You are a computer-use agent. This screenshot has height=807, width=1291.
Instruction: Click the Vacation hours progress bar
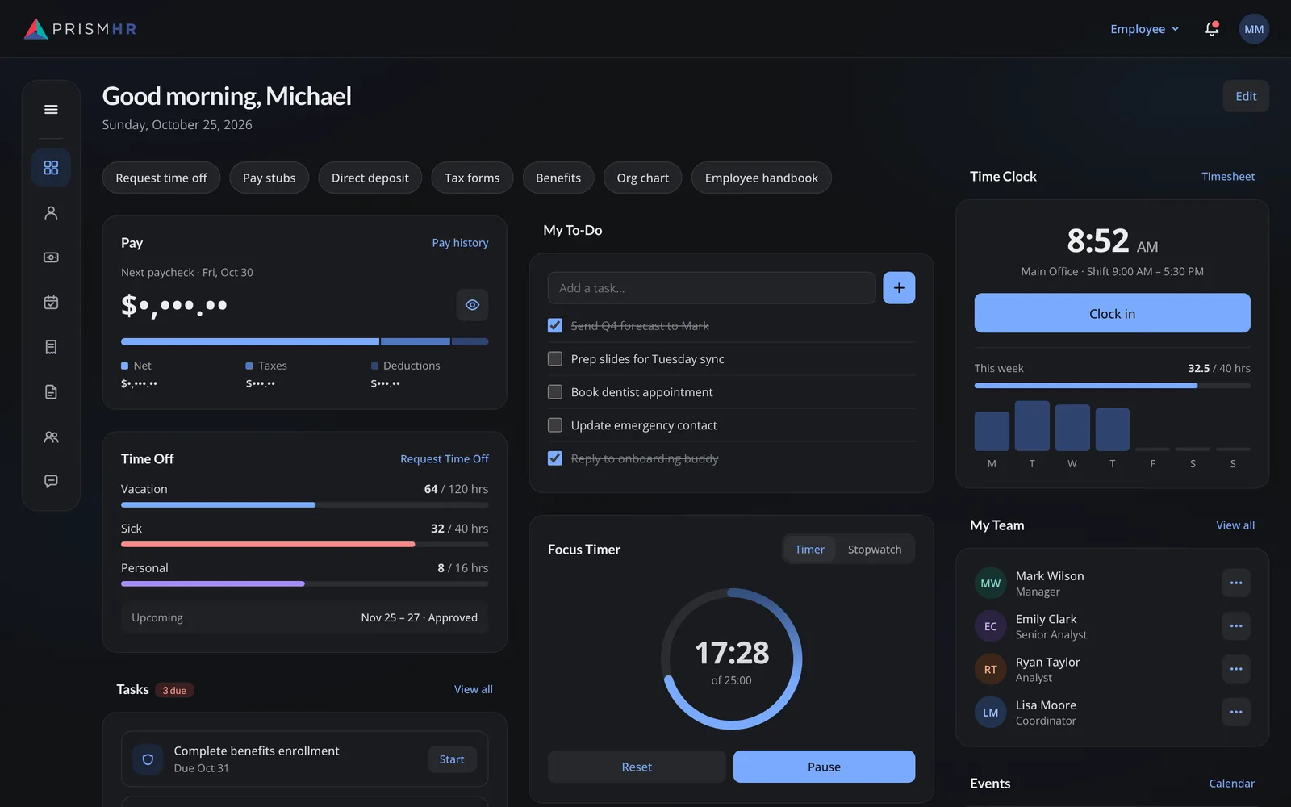(x=304, y=504)
